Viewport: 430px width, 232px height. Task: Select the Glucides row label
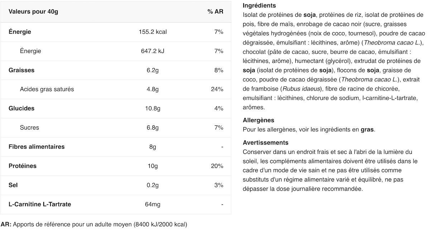point(21,108)
